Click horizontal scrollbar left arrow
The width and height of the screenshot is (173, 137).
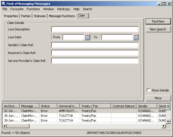pos(5,126)
